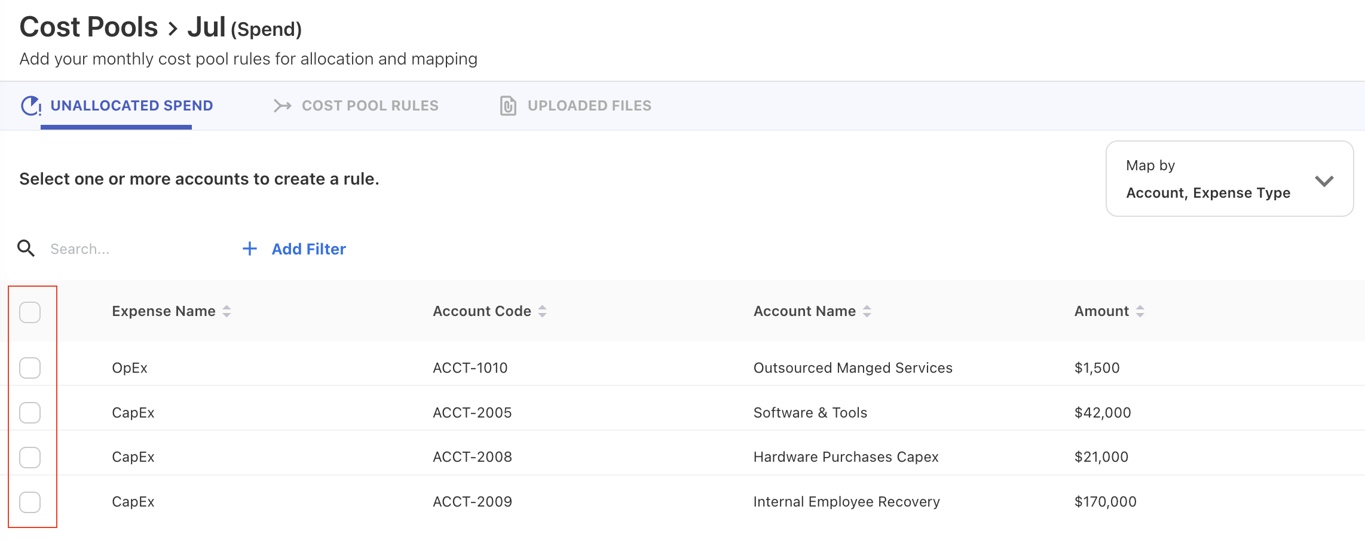Go back to Cost Pools breadcrumb
The width and height of the screenshot is (1365, 540).
click(88, 27)
